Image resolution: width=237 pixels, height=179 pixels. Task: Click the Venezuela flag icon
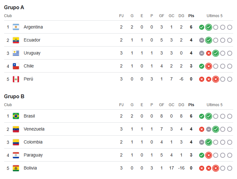pyautogui.click(x=16, y=129)
